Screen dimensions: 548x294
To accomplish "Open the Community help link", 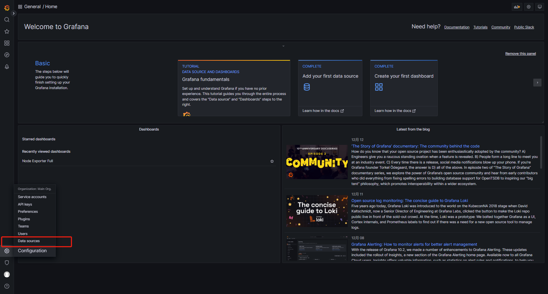I will 501,27.
